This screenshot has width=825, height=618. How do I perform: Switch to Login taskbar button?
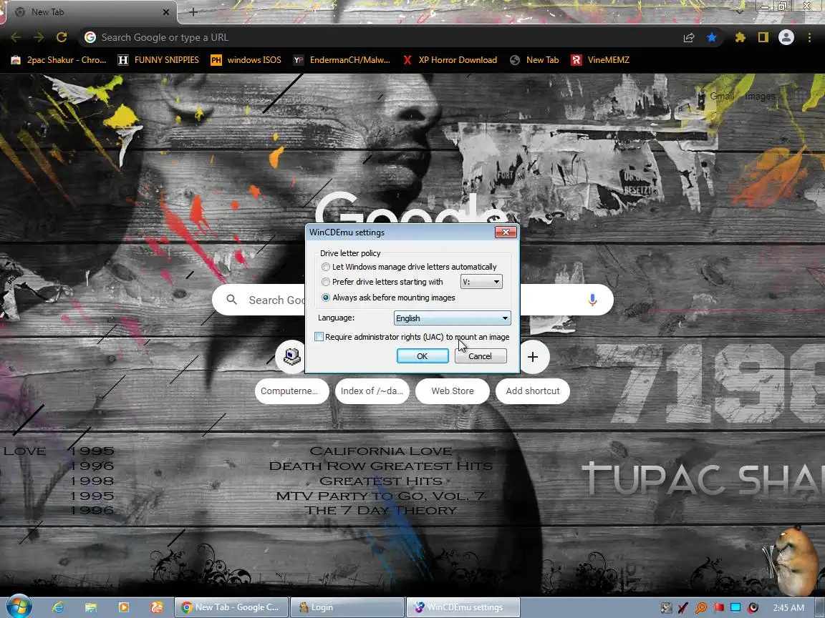pos(347,607)
